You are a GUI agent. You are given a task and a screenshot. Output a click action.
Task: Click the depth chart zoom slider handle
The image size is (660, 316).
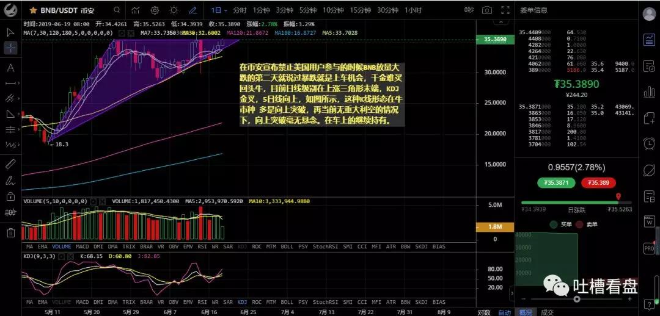click(x=577, y=299)
